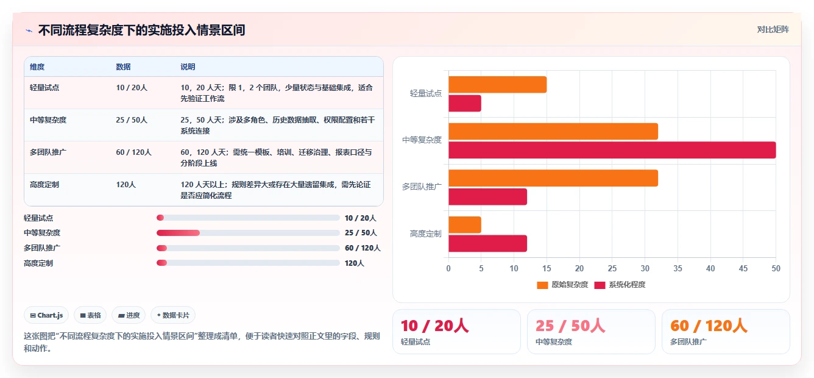814x378 pixels.
Task: Click the 维度 column header
Action: 37,67
